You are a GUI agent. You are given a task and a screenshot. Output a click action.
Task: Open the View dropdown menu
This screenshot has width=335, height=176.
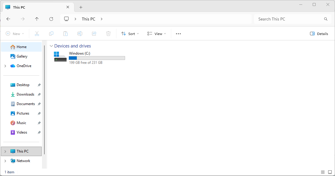pos(157,34)
